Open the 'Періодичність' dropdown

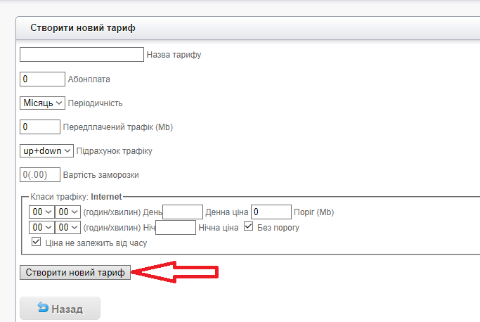(x=42, y=103)
